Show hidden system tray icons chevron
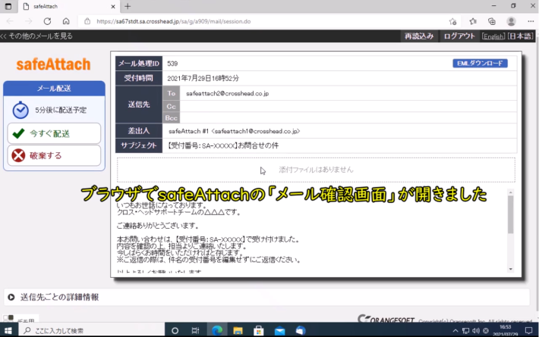The width and height of the screenshot is (539, 337). [x=455, y=331]
